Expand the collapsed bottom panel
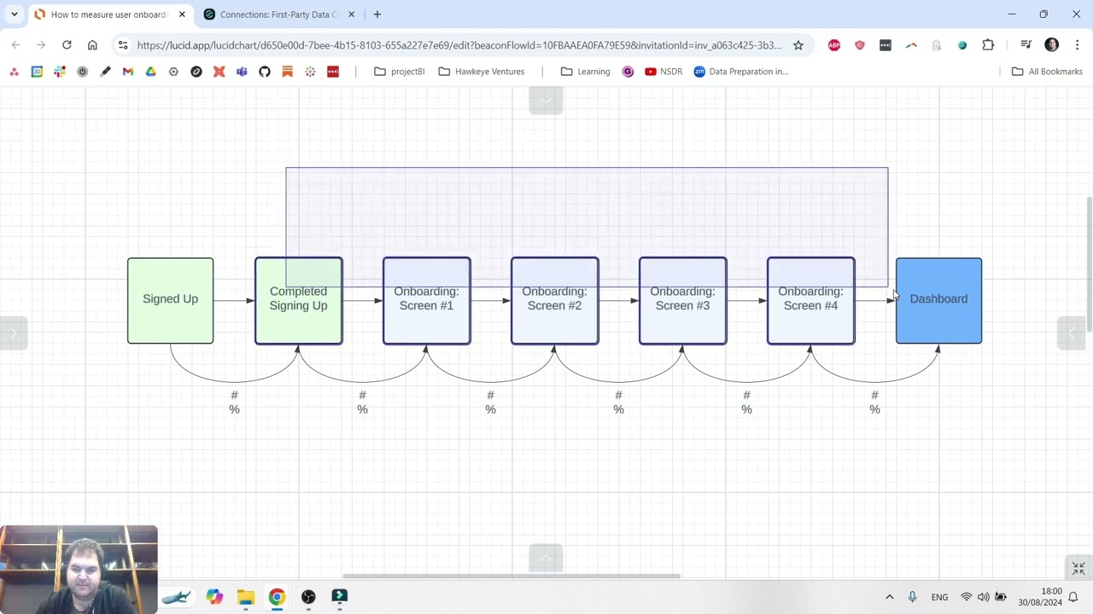1093x614 pixels. (546, 558)
